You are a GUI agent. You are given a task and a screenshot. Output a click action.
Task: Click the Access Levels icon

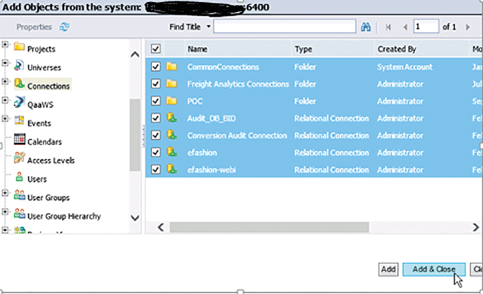[19, 159]
